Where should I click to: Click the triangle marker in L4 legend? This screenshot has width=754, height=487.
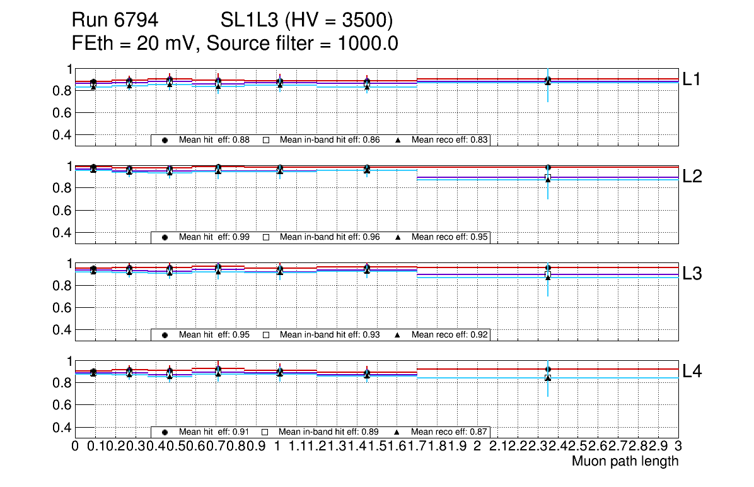coord(398,432)
